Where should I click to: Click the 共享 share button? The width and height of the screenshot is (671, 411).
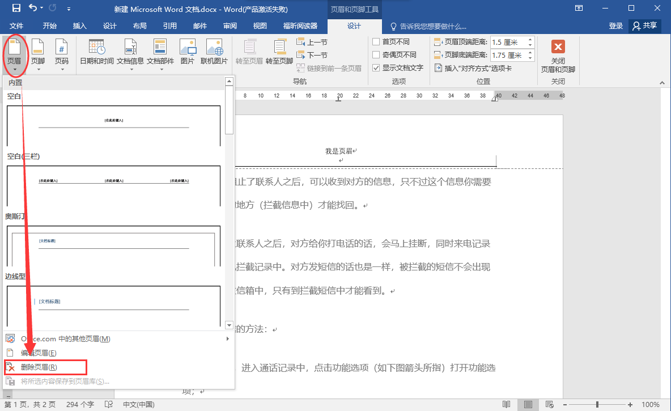coord(644,26)
